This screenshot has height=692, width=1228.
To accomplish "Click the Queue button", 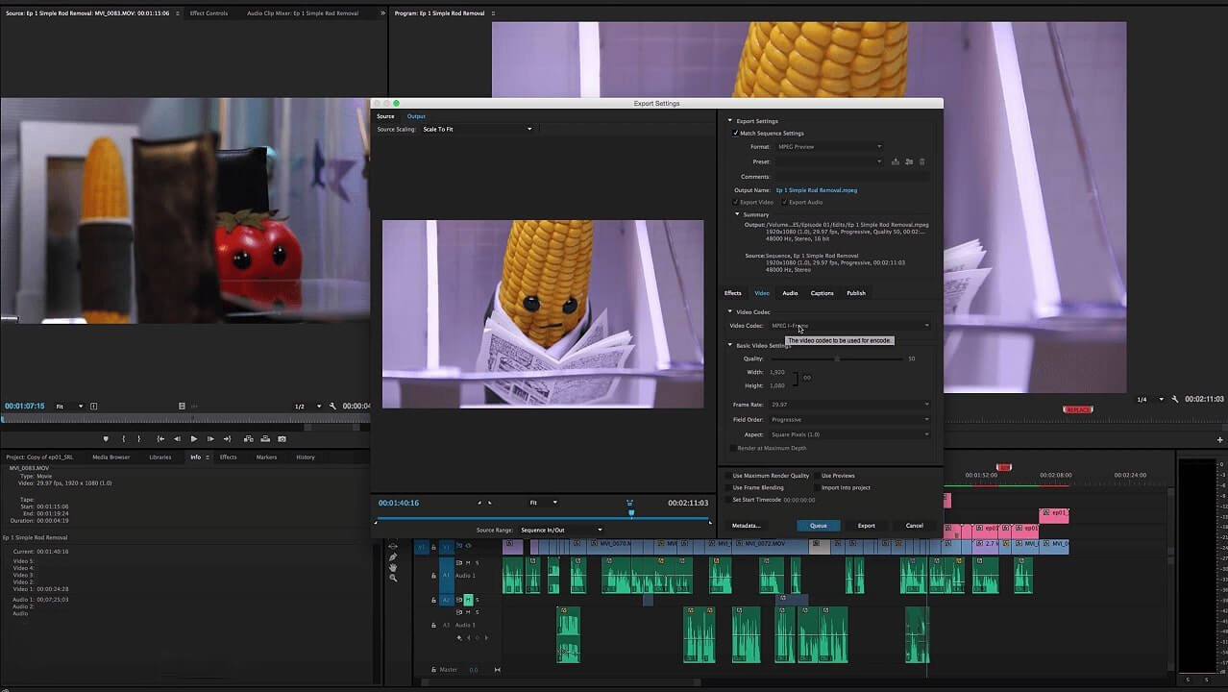I will (818, 525).
